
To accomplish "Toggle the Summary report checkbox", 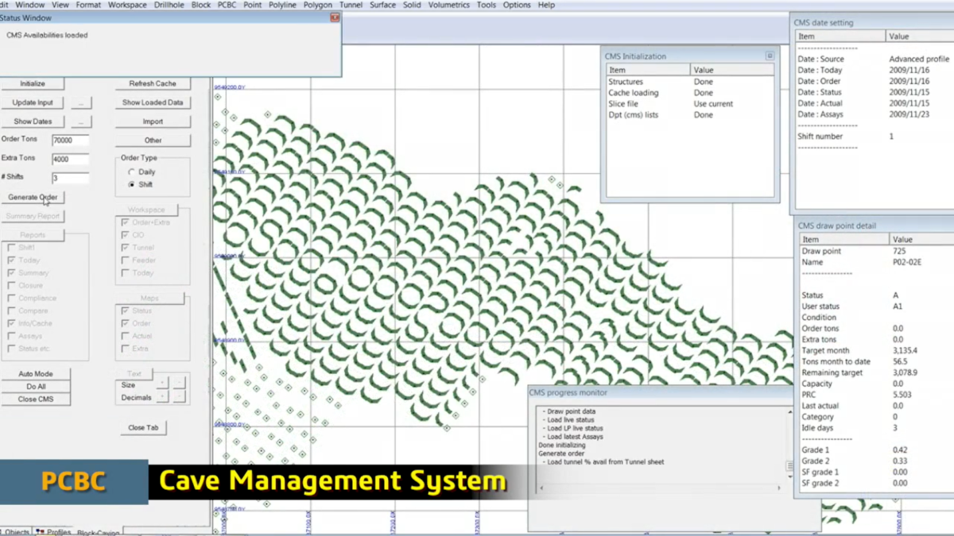I will 11,273.
